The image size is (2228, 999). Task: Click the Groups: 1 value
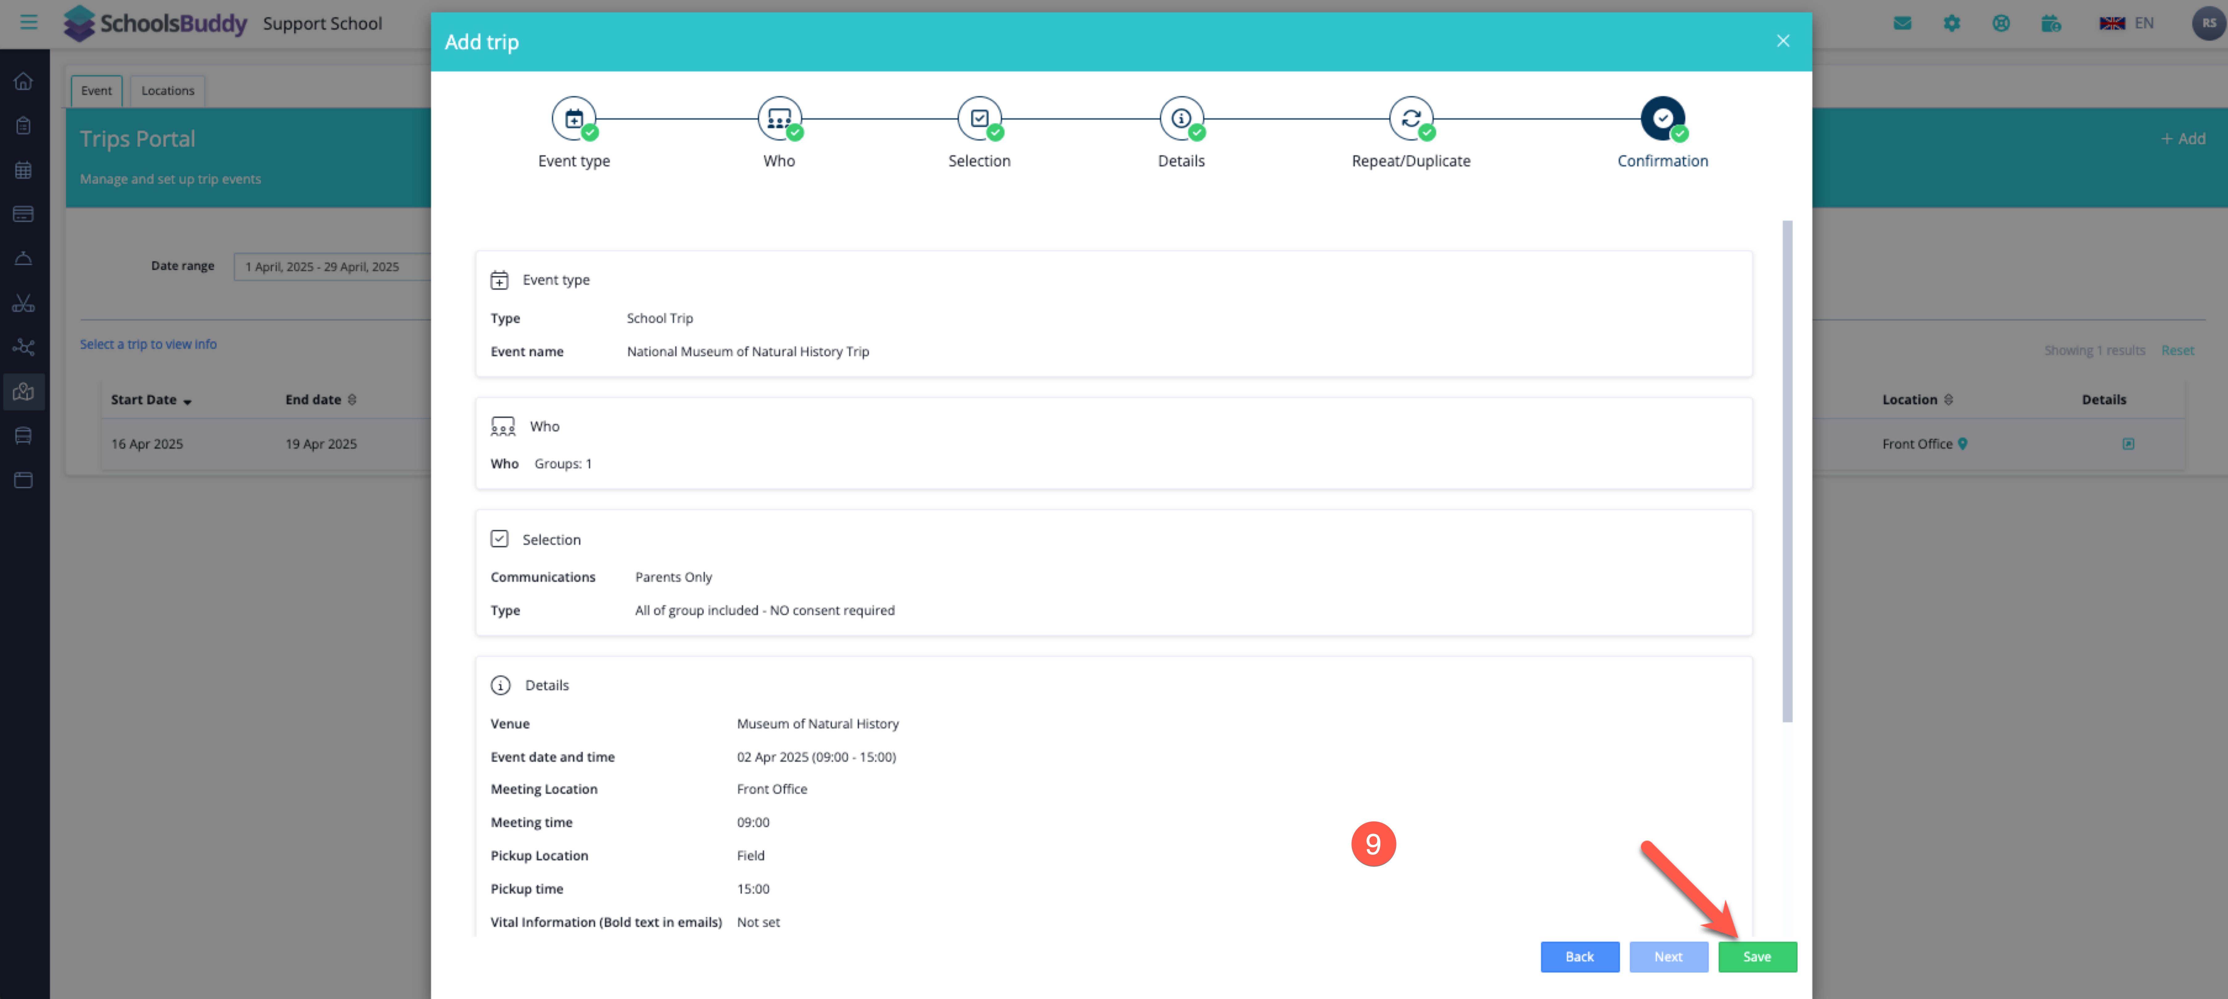pos(563,464)
